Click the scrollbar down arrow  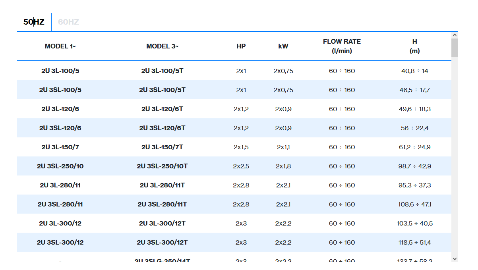455,258
